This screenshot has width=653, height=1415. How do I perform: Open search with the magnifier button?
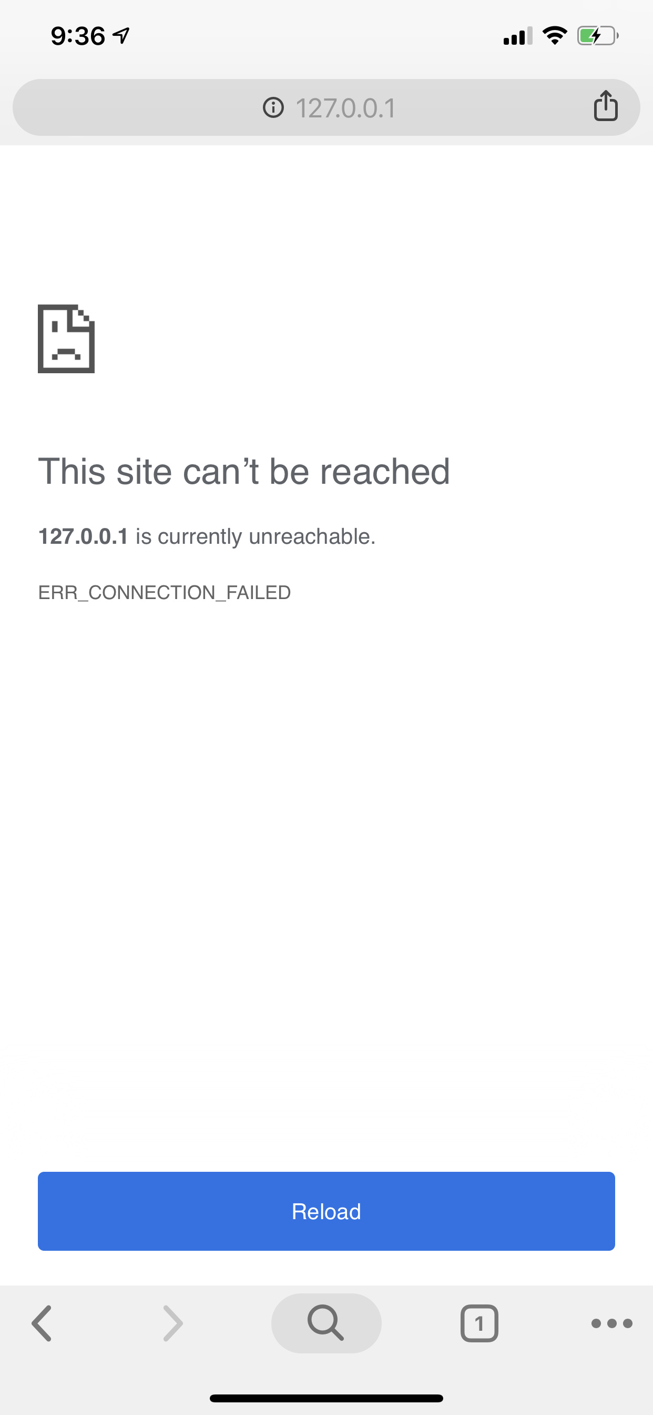coord(326,1323)
